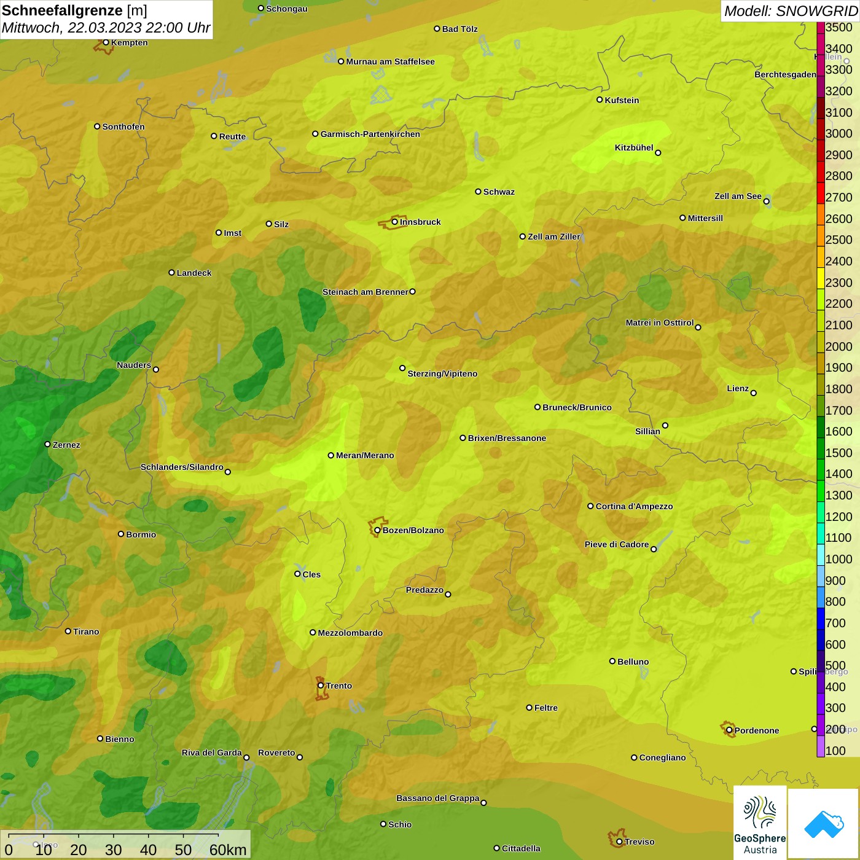This screenshot has height=860, width=860.
Task: Click the Bassano del Grappa label
Action: point(438,798)
